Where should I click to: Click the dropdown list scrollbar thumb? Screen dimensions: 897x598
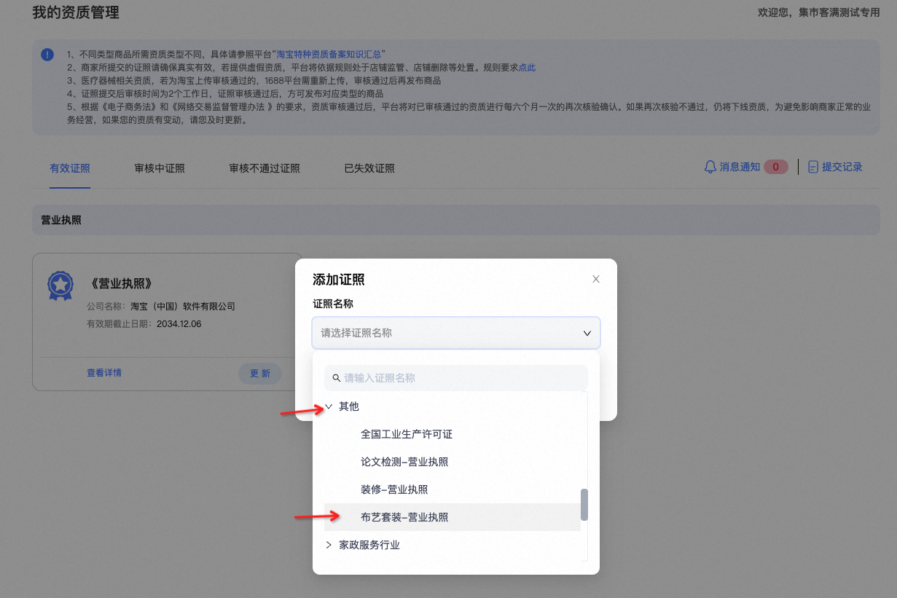[584, 505]
